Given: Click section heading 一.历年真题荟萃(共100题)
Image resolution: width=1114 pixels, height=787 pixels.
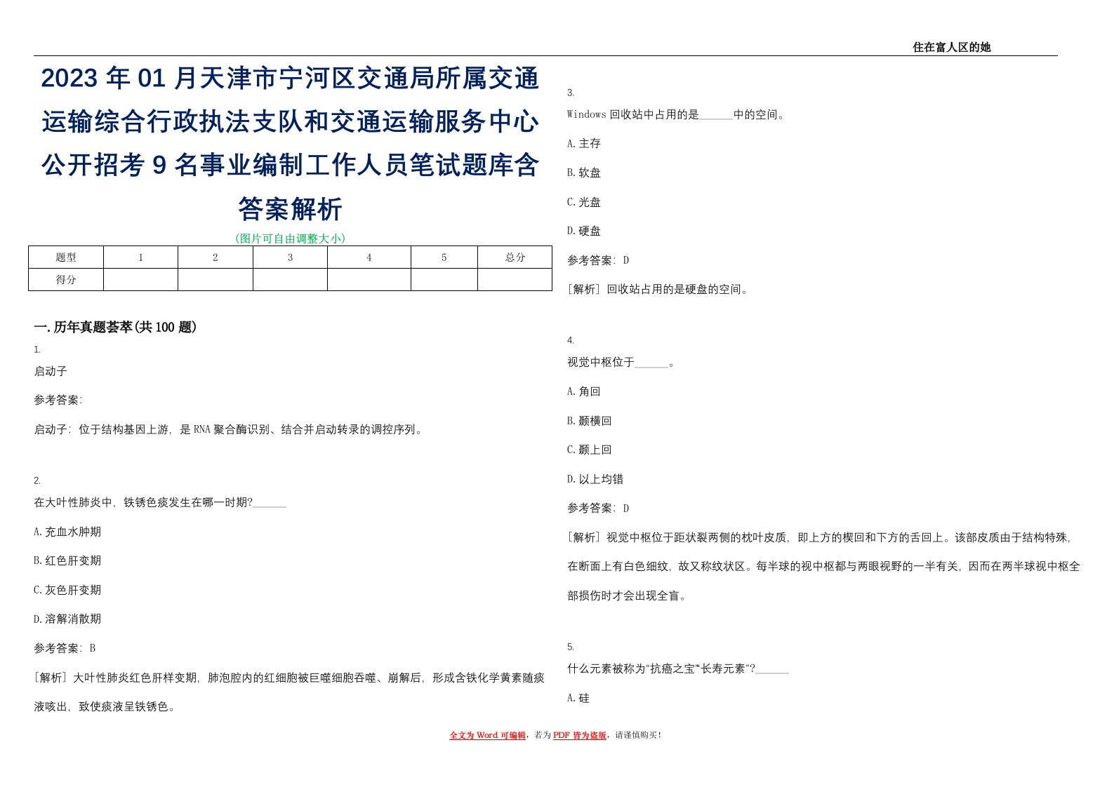Looking at the screenshot, I should click(115, 327).
